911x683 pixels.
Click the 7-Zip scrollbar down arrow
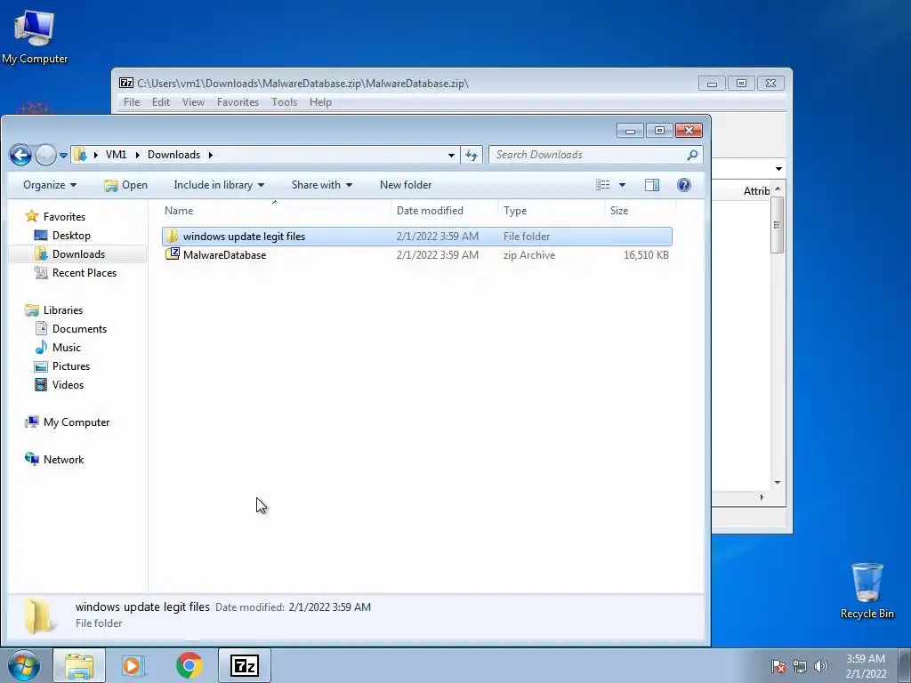[778, 483]
